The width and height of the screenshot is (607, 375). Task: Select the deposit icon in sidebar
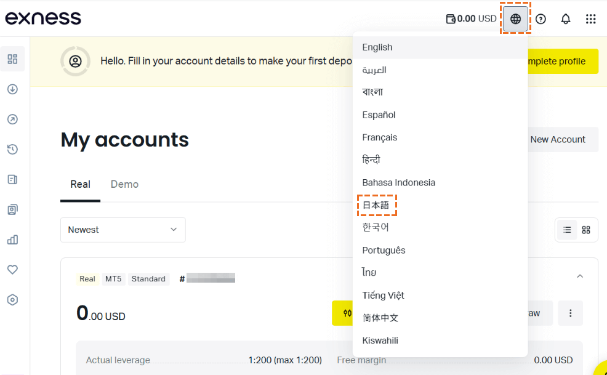click(12, 89)
